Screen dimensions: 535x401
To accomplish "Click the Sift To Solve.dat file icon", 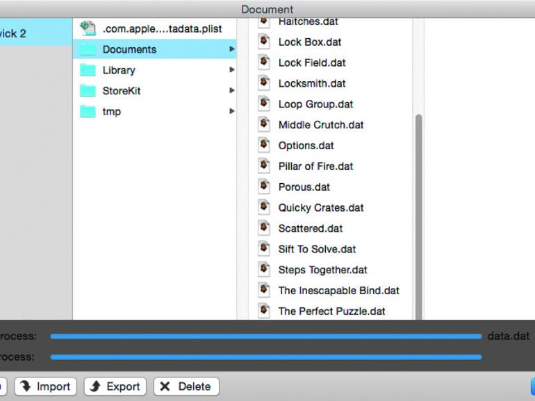I will point(264,248).
